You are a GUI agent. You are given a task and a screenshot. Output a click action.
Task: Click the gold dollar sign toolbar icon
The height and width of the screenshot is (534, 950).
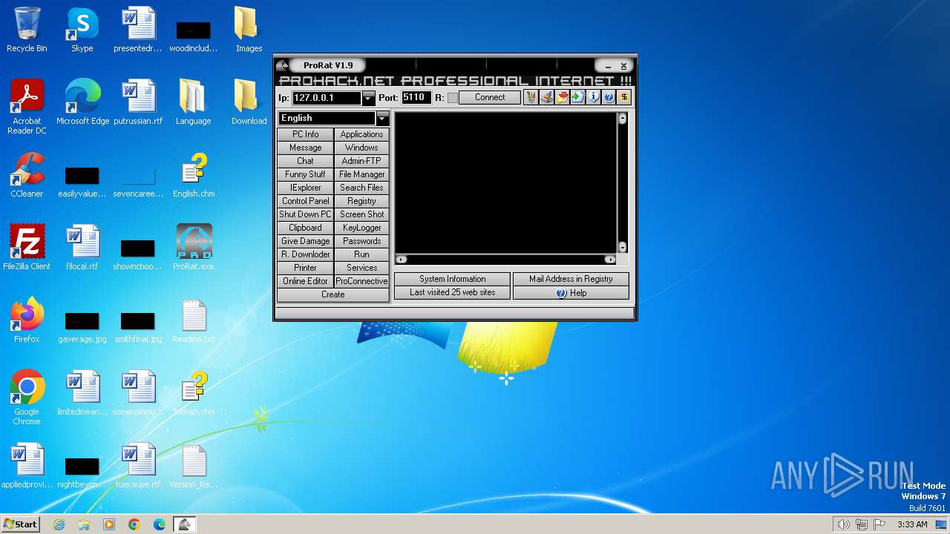(624, 97)
